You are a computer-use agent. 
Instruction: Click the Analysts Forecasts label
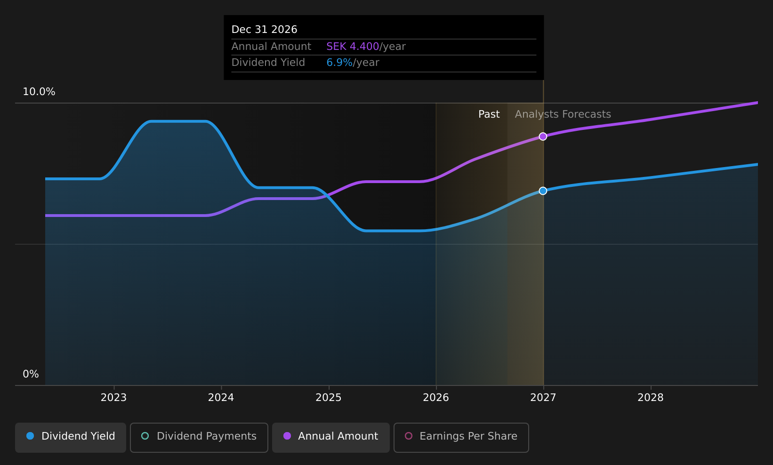(563, 114)
